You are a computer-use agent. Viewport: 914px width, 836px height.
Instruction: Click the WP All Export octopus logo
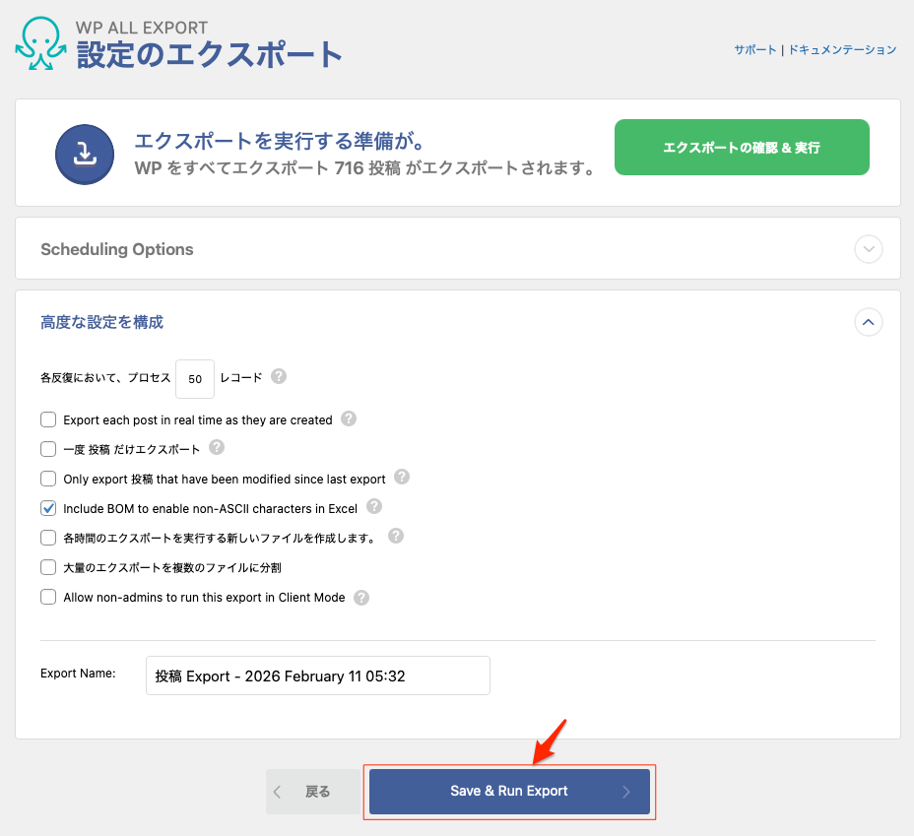[41, 44]
